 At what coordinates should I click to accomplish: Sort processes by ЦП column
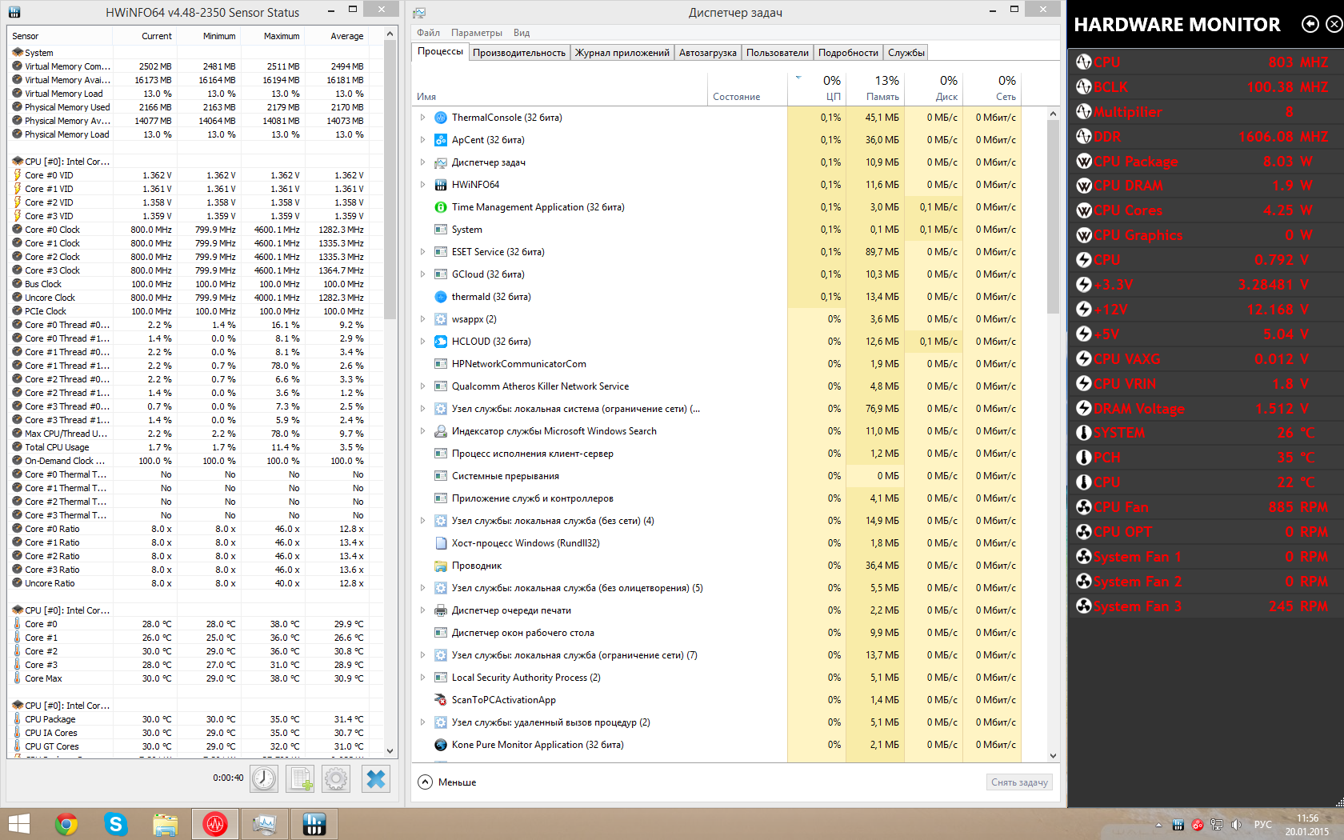[x=817, y=88]
